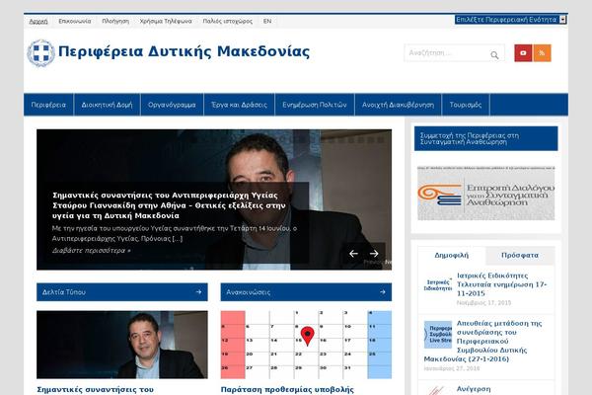Click the Greek emblem logo icon

pos(40,53)
